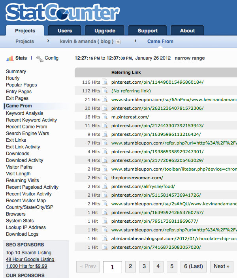This screenshot has height=278, width=237.
Task: Open magnify icon beside pin/7951736811869677
Action: click(x=105, y=221)
